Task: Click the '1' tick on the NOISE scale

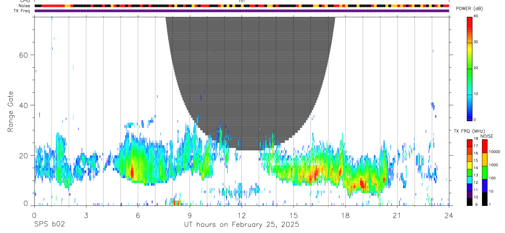Action: (x=490, y=204)
